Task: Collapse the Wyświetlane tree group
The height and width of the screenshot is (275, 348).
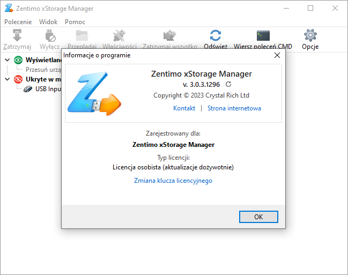Action: pyautogui.click(x=8, y=60)
